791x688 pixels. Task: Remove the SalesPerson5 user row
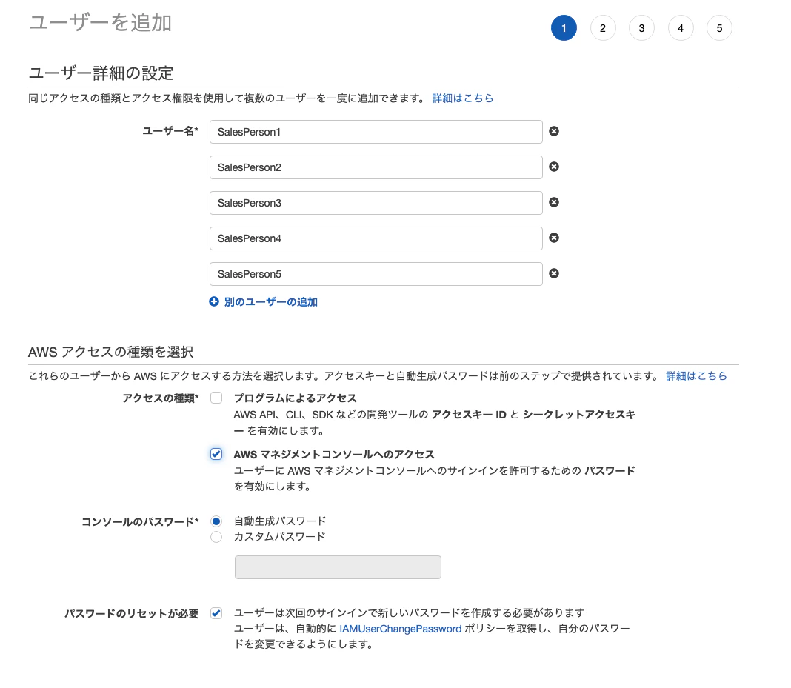coord(554,273)
